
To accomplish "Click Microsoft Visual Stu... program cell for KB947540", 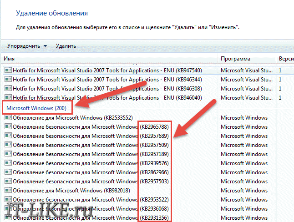I will point(247,71).
